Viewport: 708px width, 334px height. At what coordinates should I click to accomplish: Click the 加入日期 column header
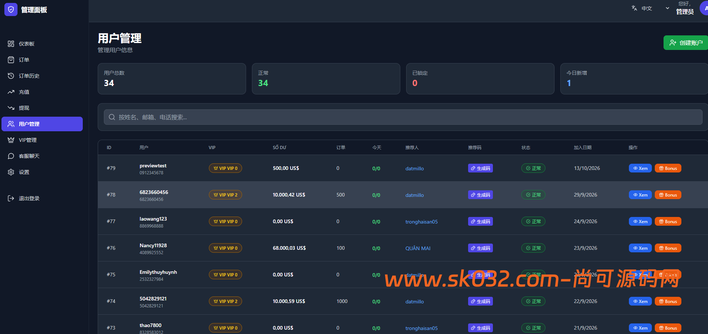click(583, 147)
